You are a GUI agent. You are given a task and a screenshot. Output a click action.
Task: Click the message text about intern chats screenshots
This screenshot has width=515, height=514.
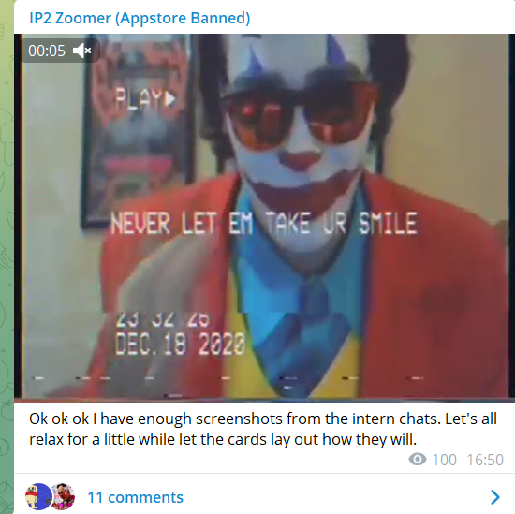(263, 429)
